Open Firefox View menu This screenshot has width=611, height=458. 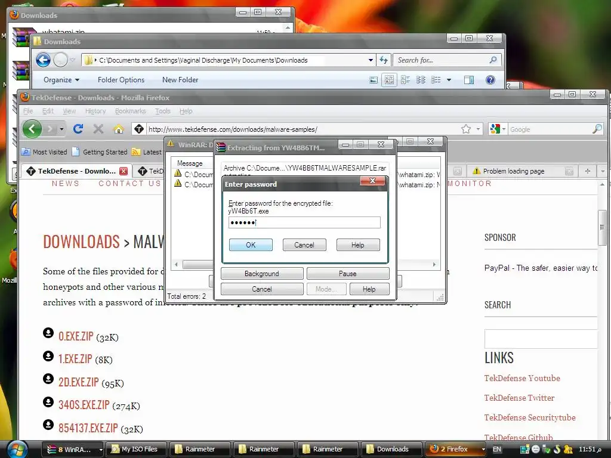(69, 111)
